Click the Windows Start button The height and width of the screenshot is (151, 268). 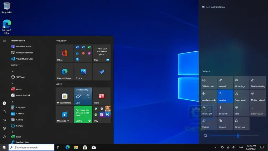(4, 147)
